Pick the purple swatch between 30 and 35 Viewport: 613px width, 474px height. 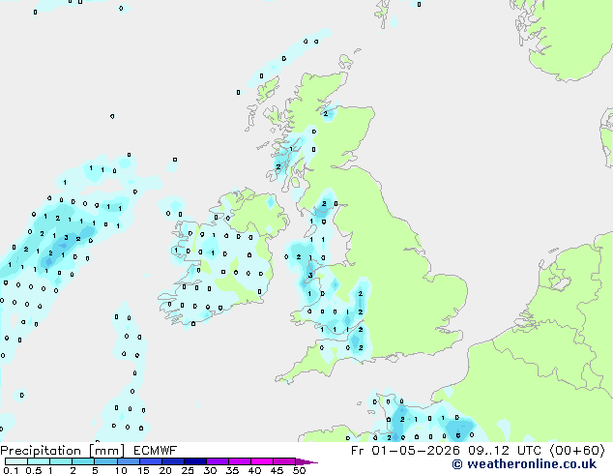point(218,461)
